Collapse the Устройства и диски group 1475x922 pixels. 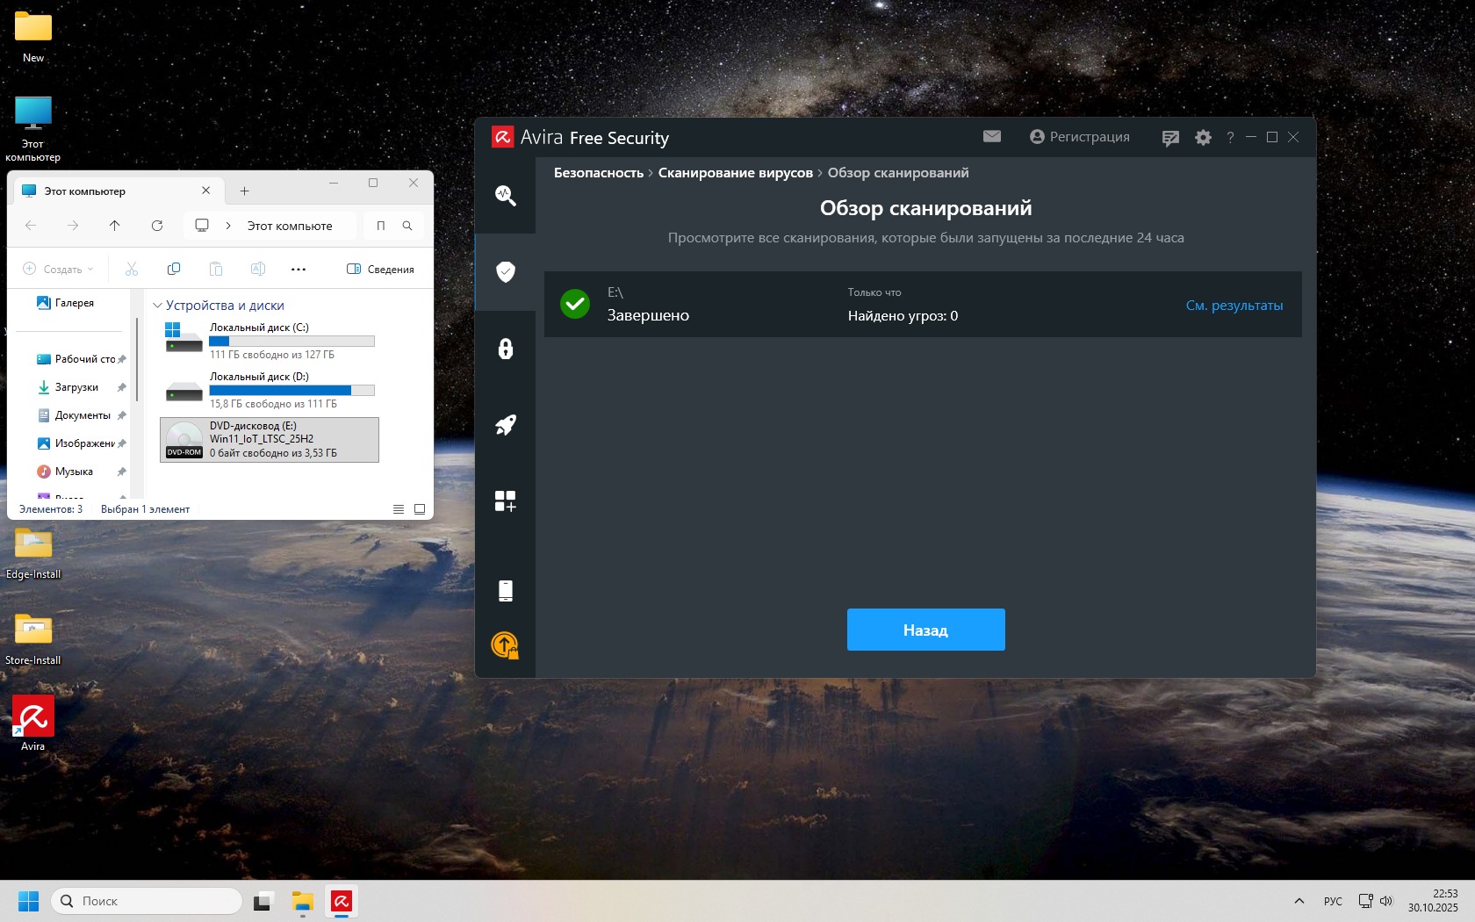pyautogui.click(x=158, y=306)
